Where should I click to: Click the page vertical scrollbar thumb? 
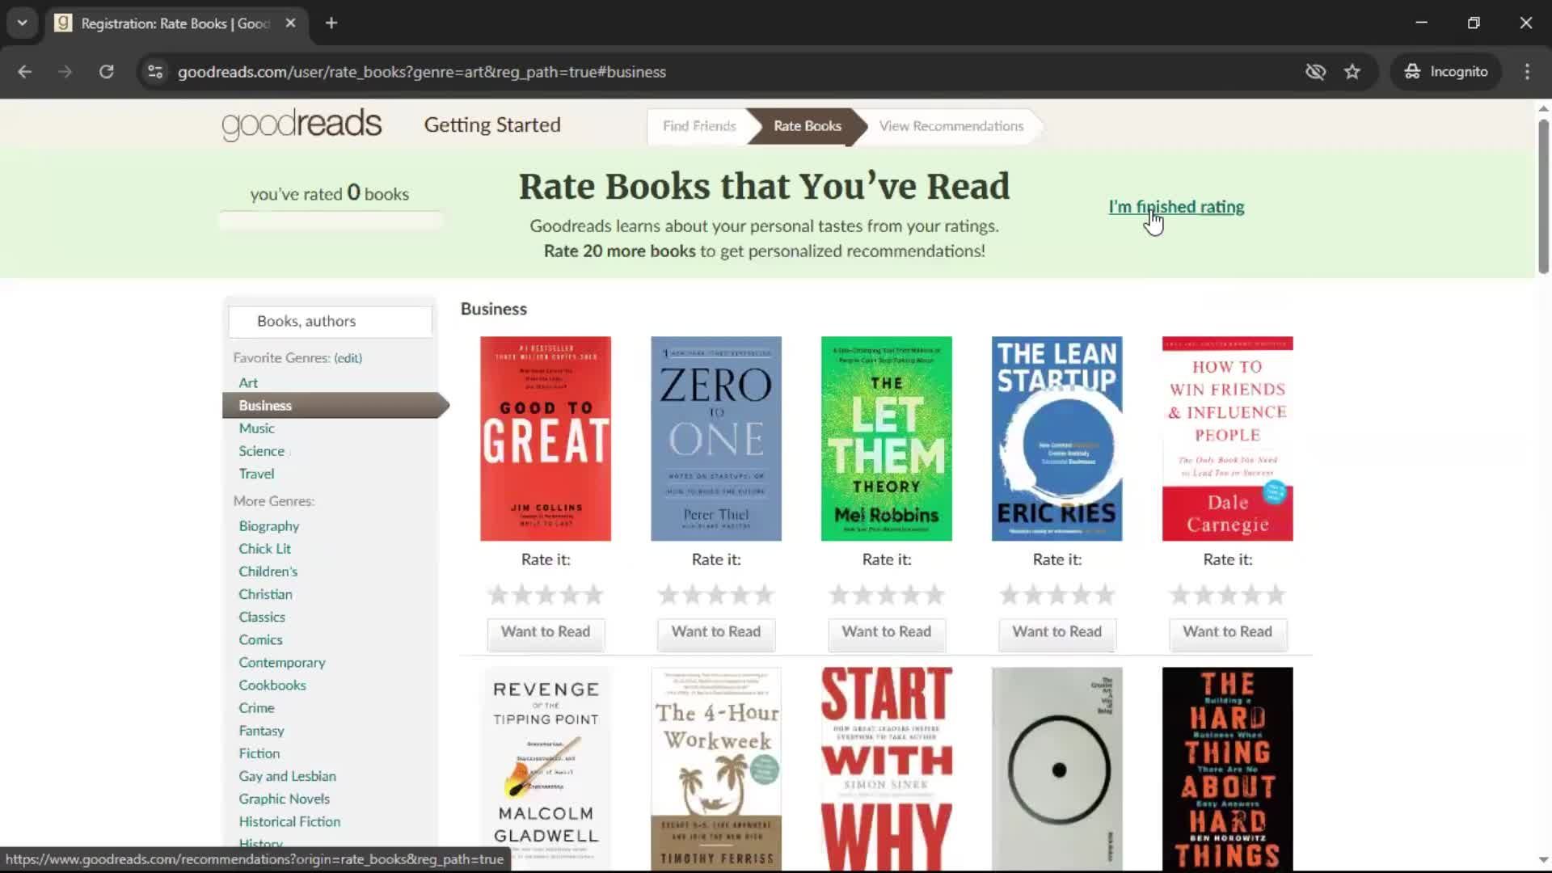click(x=1543, y=196)
